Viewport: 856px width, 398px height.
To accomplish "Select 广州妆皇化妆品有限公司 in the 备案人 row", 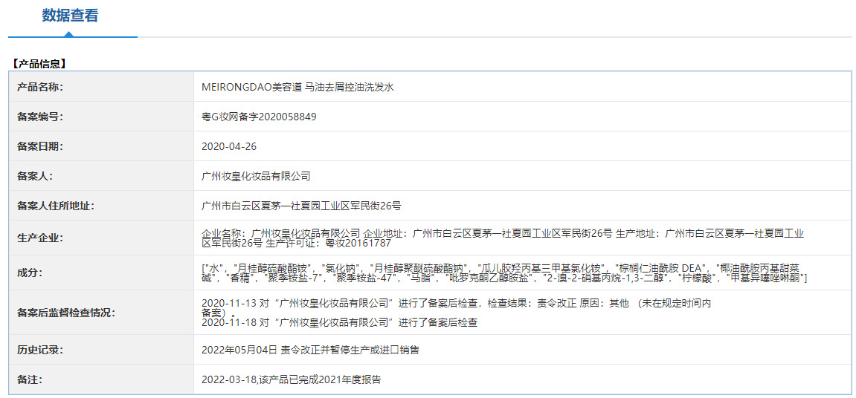I will click(x=256, y=176).
